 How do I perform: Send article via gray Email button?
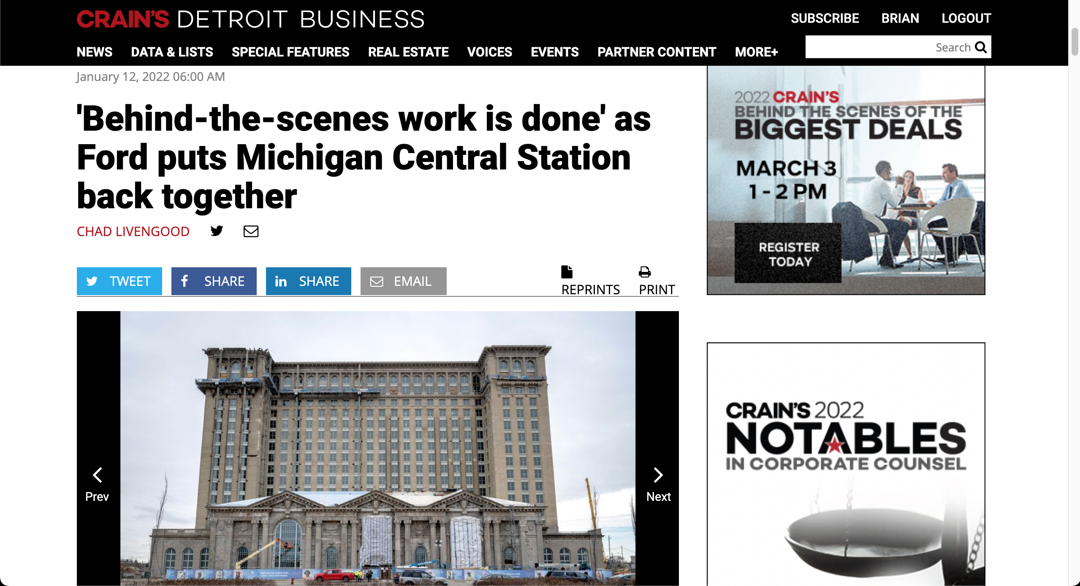(x=404, y=281)
